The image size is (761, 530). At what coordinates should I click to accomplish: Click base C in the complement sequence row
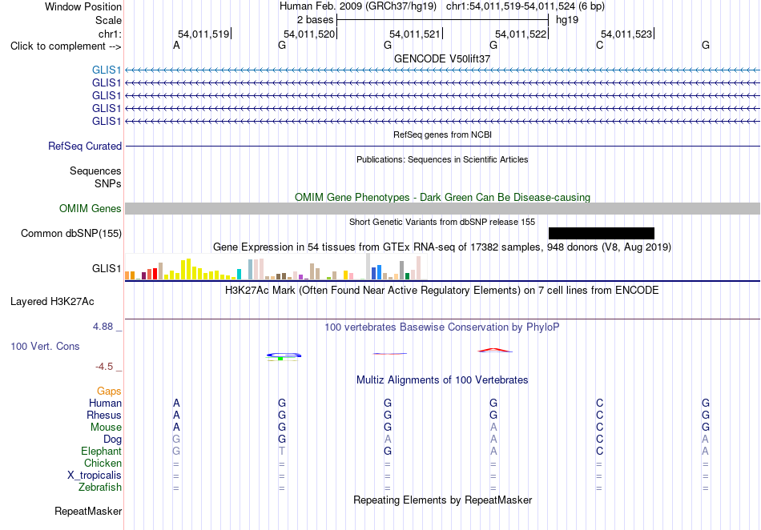(599, 45)
